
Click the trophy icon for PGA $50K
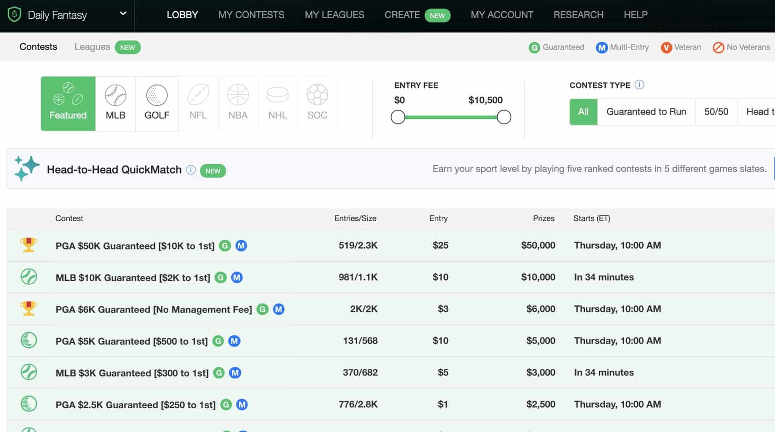point(29,245)
